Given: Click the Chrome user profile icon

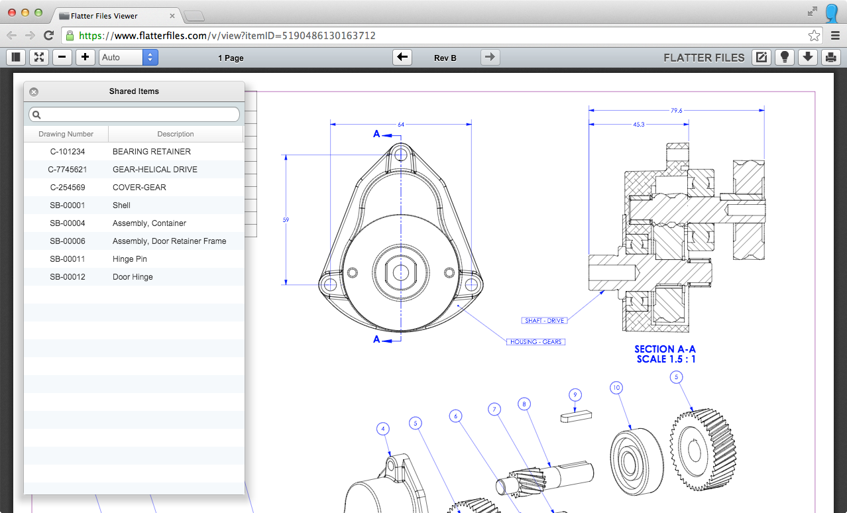Looking at the screenshot, I should [833, 12].
